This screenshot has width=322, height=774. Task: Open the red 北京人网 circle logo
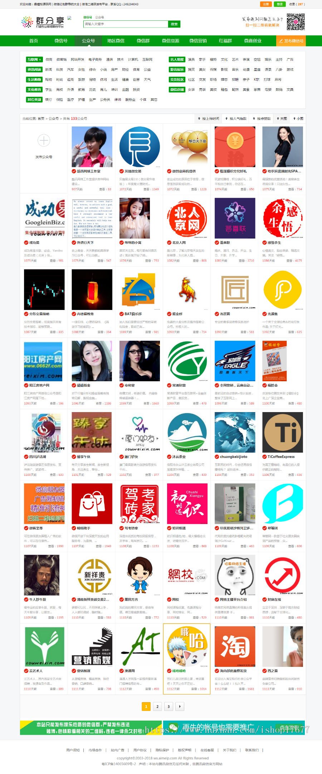click(x=187, y=218)
